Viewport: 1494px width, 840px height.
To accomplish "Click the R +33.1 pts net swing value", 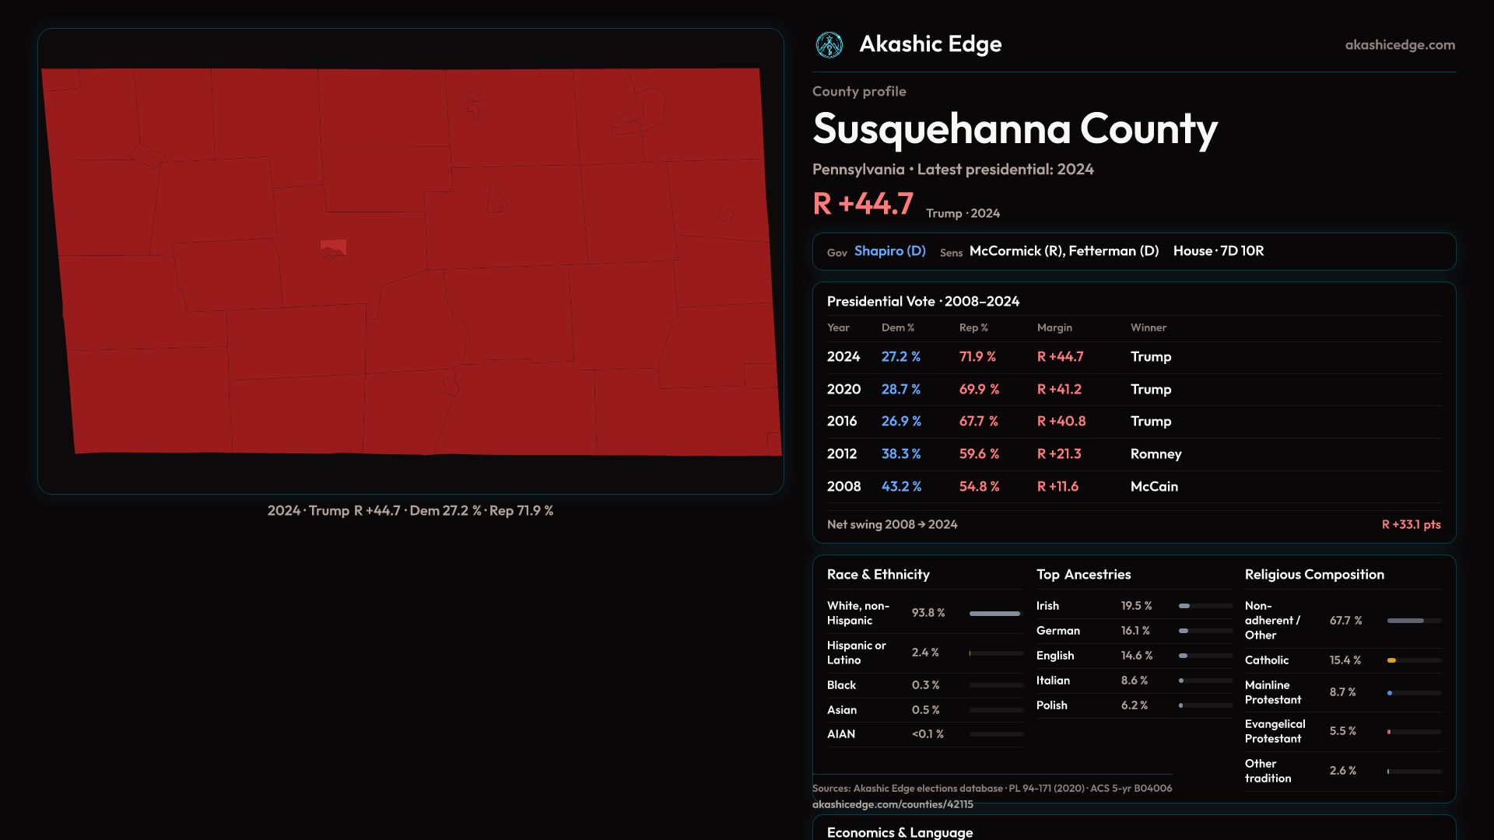I will (x=1410, y=525).
